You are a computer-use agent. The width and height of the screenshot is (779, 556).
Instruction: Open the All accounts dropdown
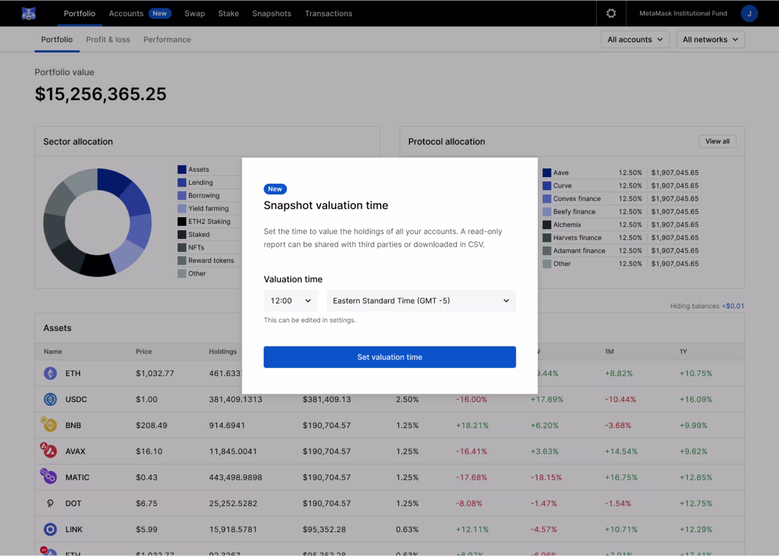click(x=635, y=39)
